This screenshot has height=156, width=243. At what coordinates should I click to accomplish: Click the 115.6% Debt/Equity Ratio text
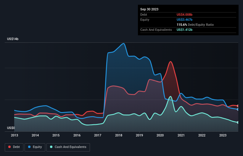tap(195, 25)
